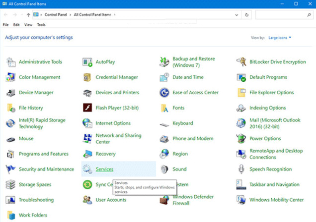Expand chevron after All Control Panel Items

pos(115,15)
